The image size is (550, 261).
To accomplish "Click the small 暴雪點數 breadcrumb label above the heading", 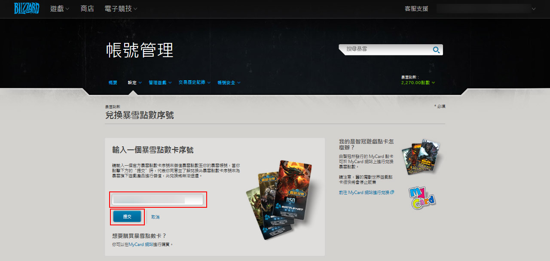I will click(x=113, y=106).
